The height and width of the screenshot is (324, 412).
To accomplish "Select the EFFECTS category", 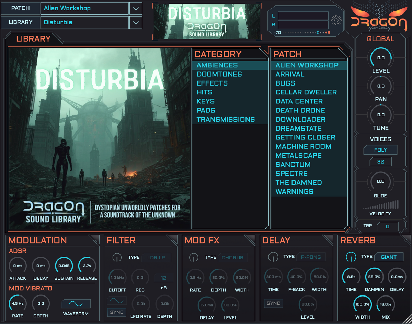I will pyautogui.click(x=230, y=83).
